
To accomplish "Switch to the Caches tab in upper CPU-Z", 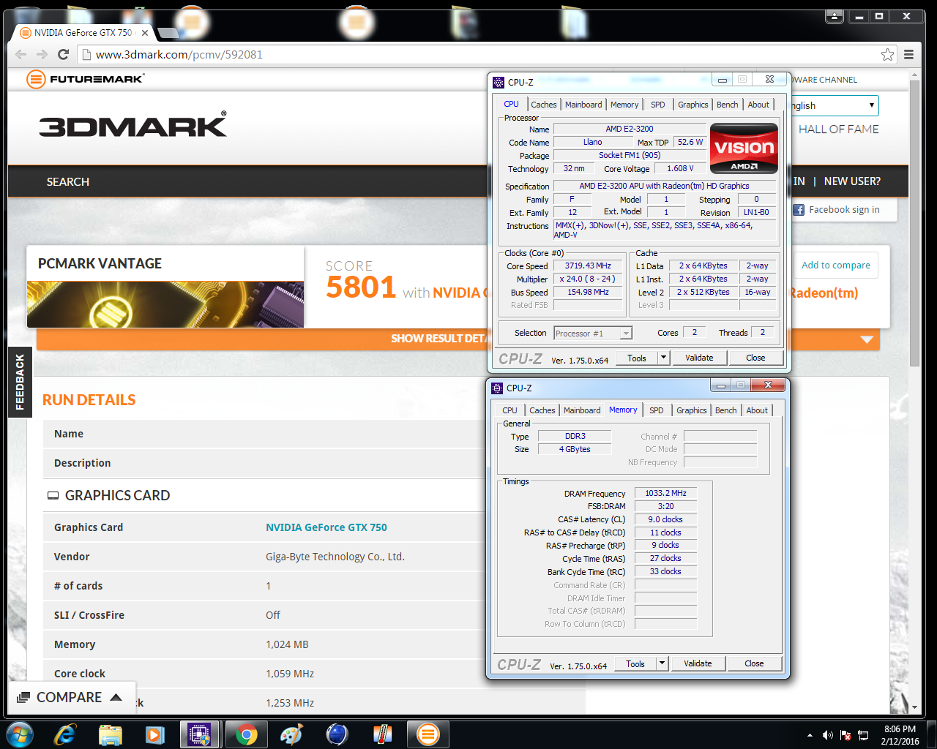I will click(544, 105).
